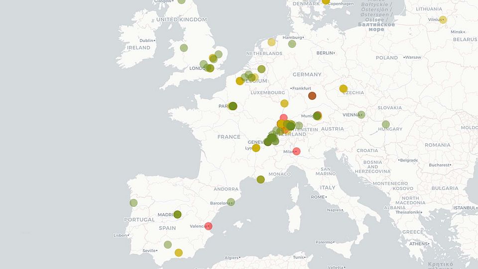Select the green marker at Barcelona

click(x=231, y=202)
